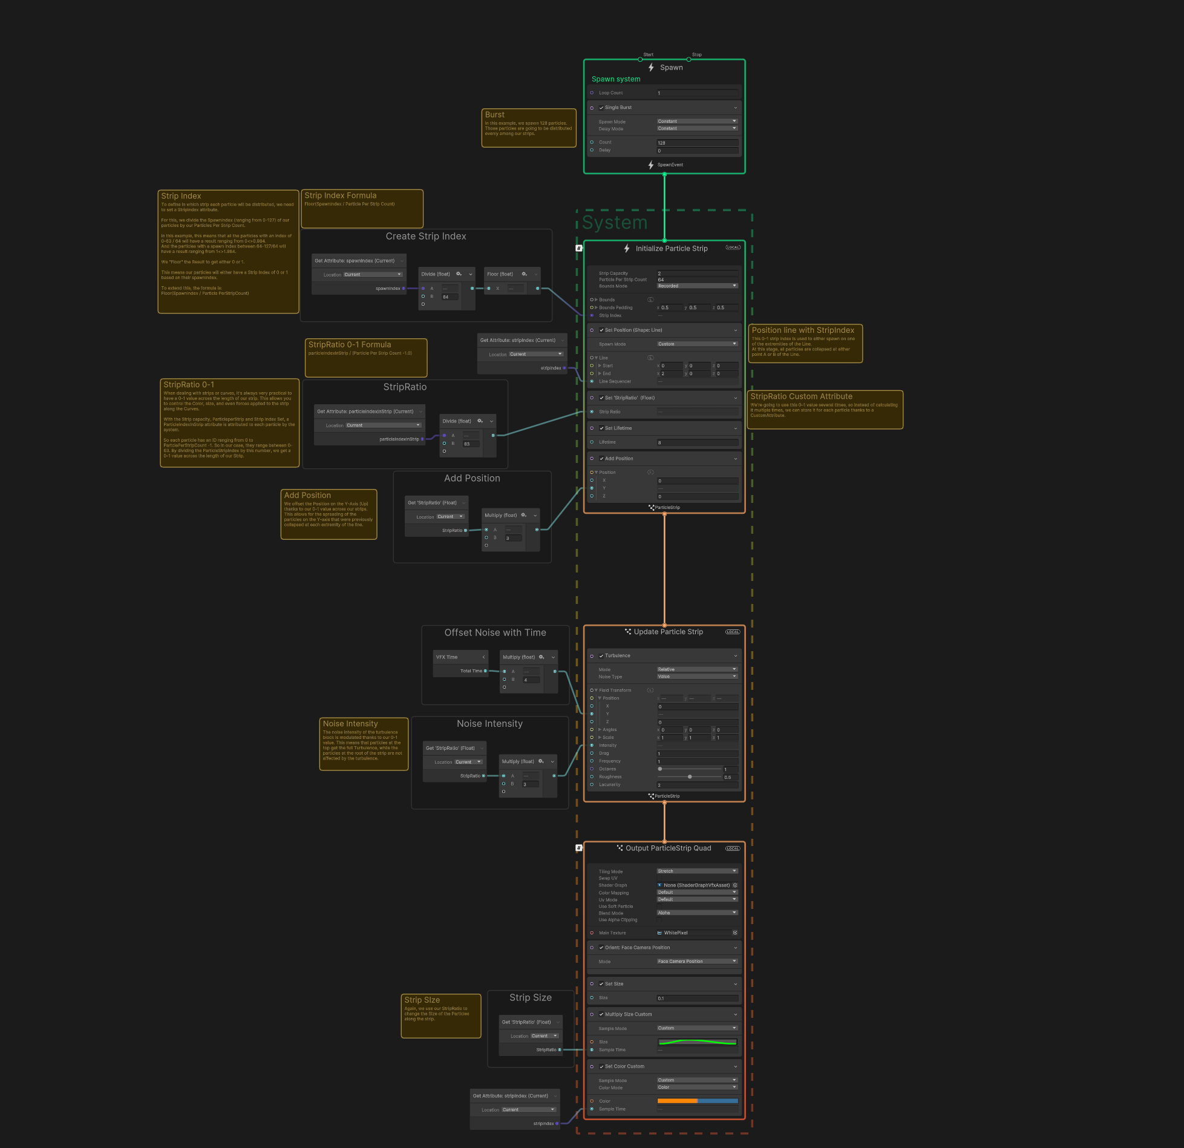
Task: Click the object picker beside WhitePixel texture
Action: (735, 933)
